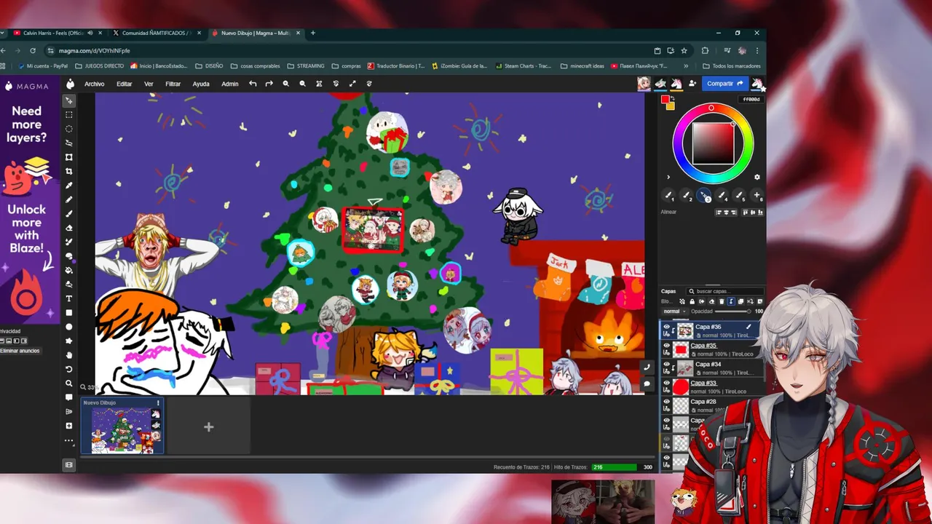Open the Chrome three-dot menu
The image size is (932, 524).
tap(757, 51)
